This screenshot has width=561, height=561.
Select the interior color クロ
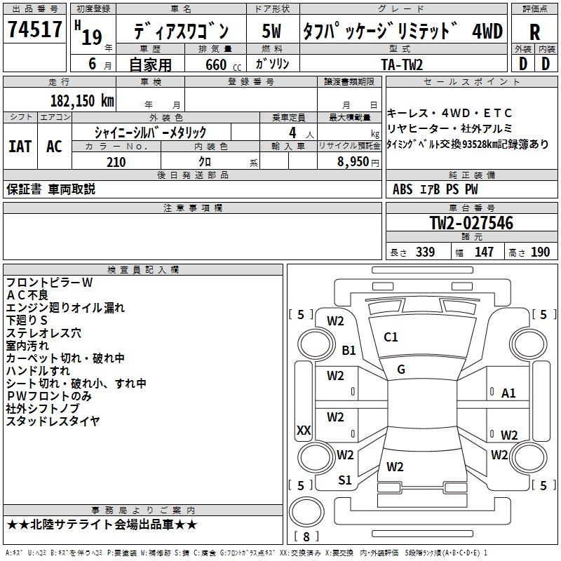[205, 162]
